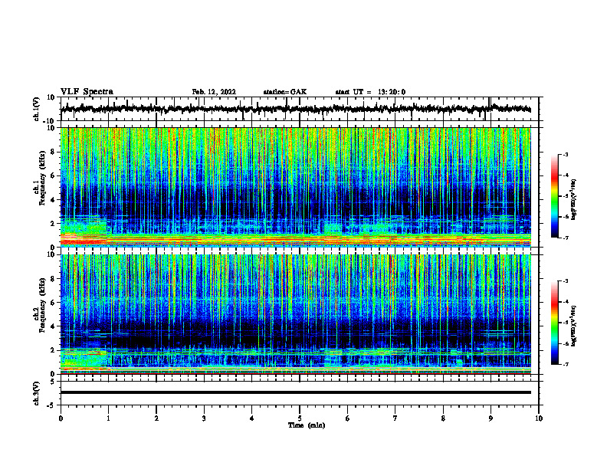Click time axis tick label "9"
The image size is (607, 469).
(491, 418)
